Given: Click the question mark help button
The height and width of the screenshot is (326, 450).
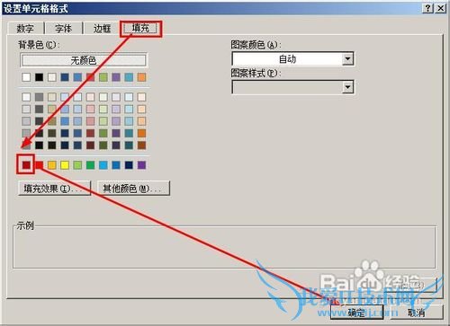Looking at the screenshot, I should [x=427, y=8].
